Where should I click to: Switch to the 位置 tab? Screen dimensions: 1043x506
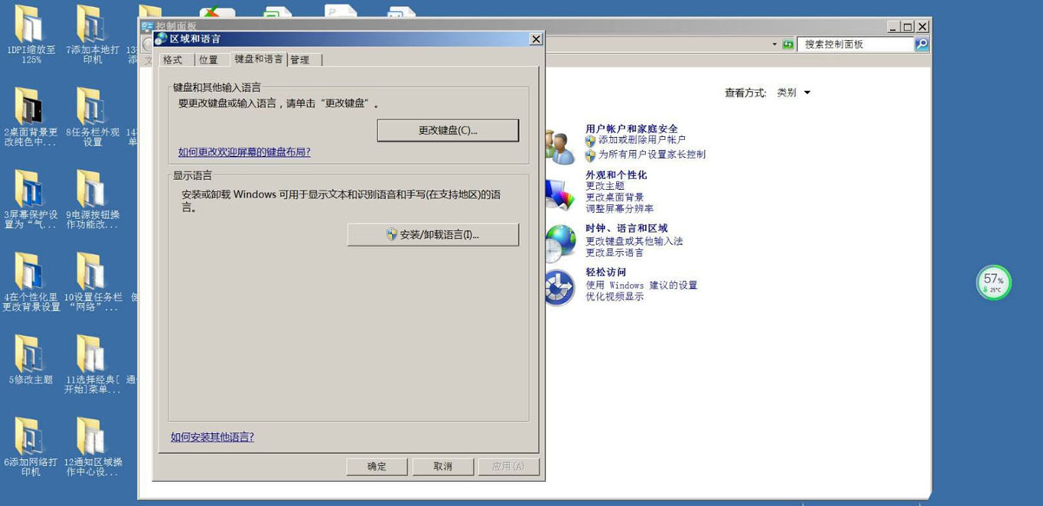[209, 60]
